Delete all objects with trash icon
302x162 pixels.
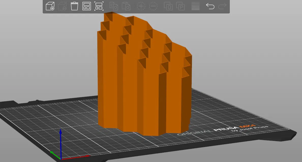click(x=74, y=6)
